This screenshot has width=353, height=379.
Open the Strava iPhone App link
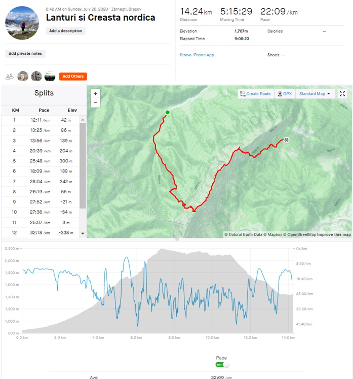197,55
